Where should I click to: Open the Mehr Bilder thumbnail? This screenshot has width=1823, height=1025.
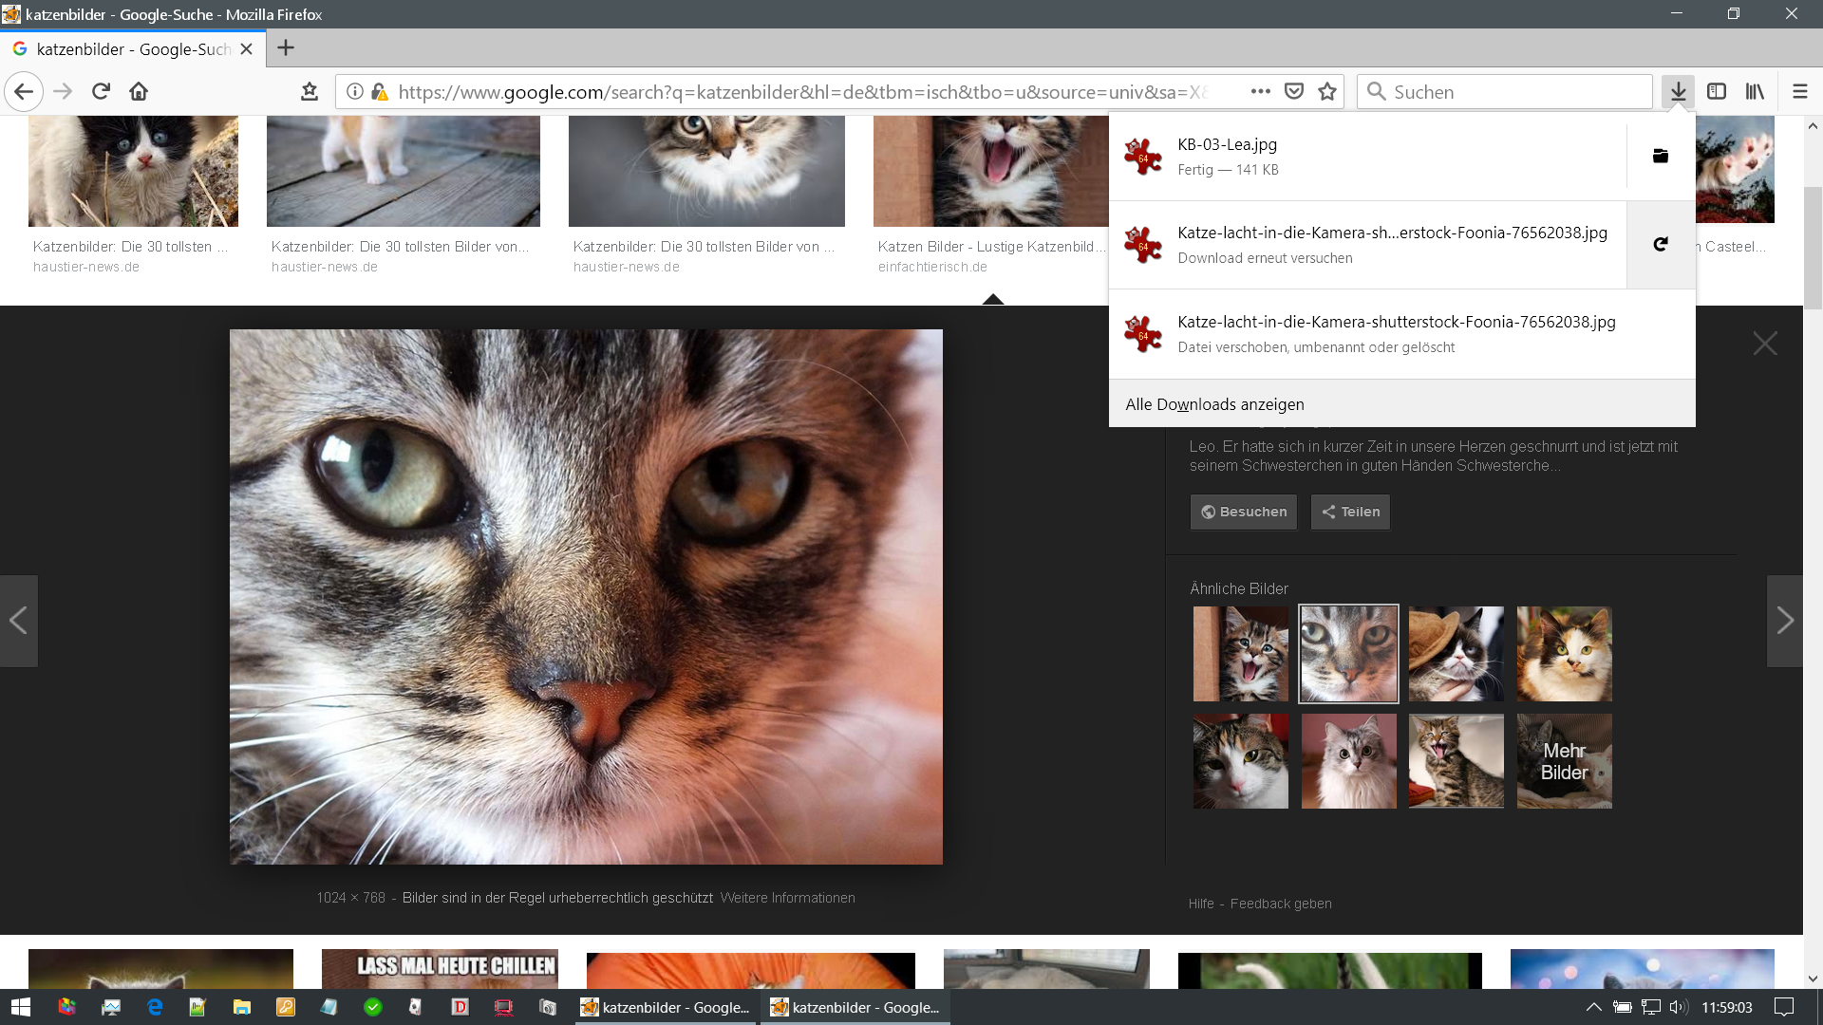point(1564,761)
